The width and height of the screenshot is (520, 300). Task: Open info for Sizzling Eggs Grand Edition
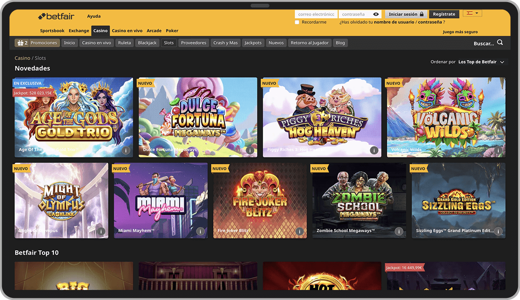(x=498, y=231)
